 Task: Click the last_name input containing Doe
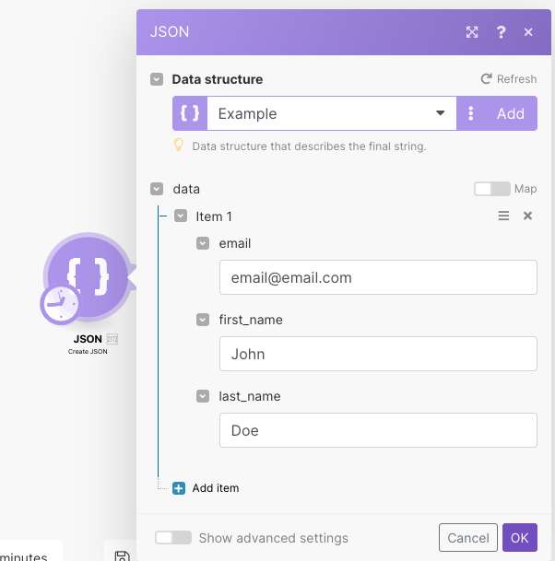pos(378,430)
